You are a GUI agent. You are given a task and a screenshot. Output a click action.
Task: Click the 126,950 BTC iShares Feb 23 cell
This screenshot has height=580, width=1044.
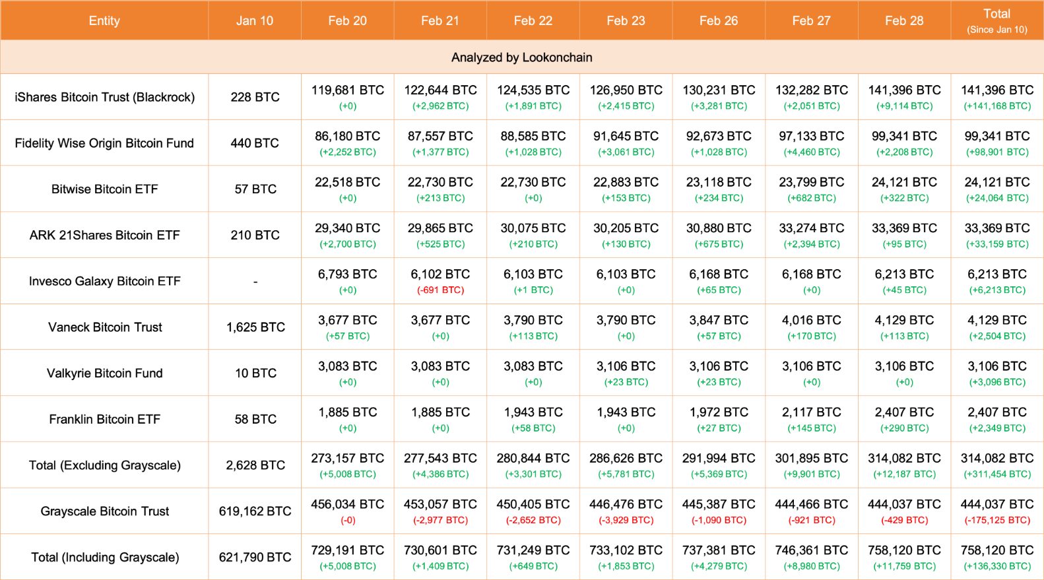[x=626, y=97]
